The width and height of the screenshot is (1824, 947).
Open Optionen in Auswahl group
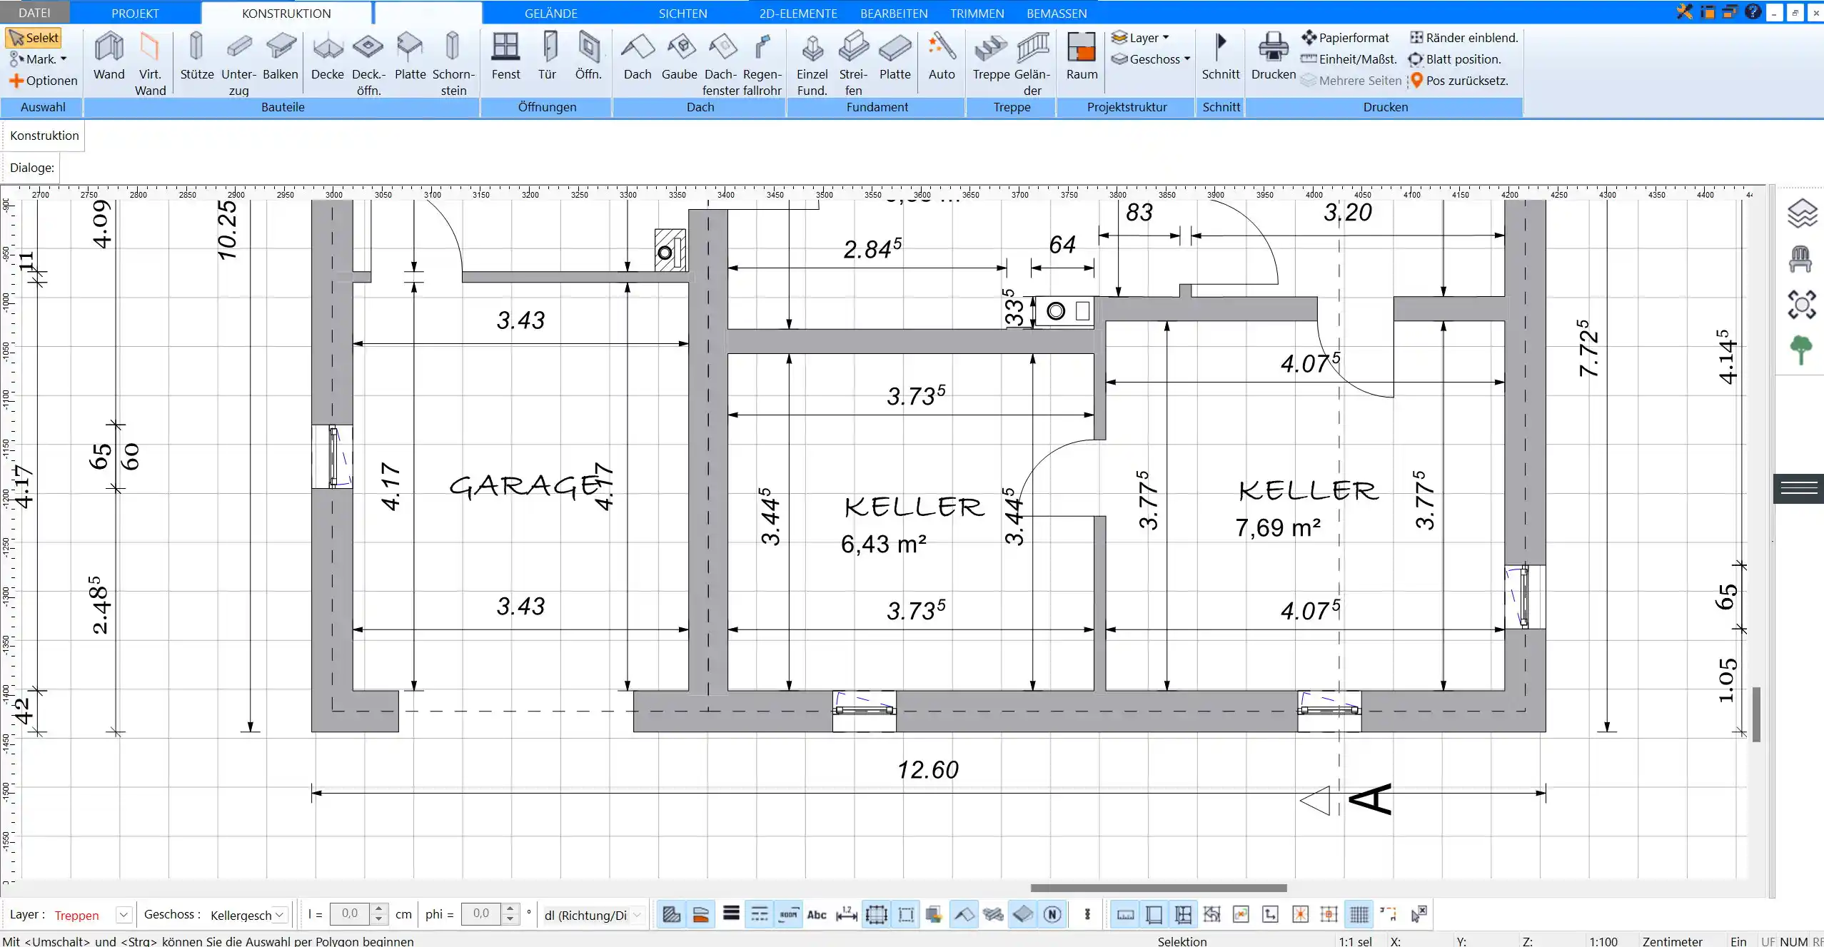click(x=44, y=81)
